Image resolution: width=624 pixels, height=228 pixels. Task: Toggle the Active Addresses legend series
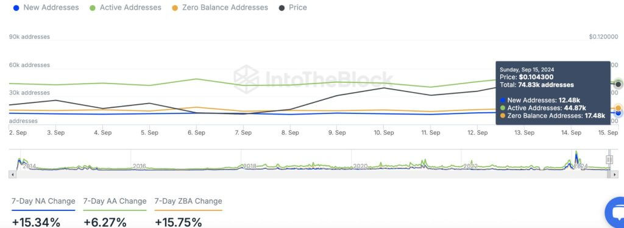point(126,7)
